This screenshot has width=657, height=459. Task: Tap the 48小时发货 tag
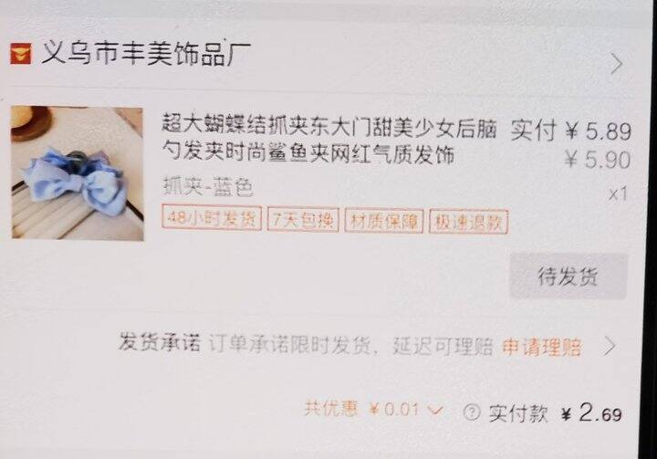coord(212,218)
